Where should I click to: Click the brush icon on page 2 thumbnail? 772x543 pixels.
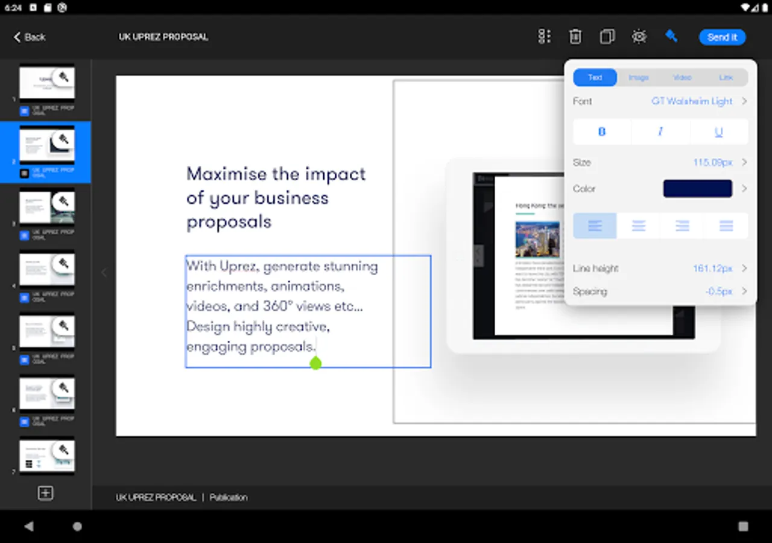pyautogui.click(x=63, y=140)
